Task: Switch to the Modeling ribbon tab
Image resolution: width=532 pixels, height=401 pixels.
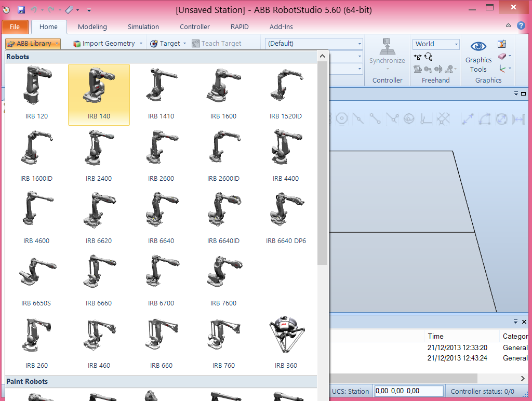Action: click(92, 26)
